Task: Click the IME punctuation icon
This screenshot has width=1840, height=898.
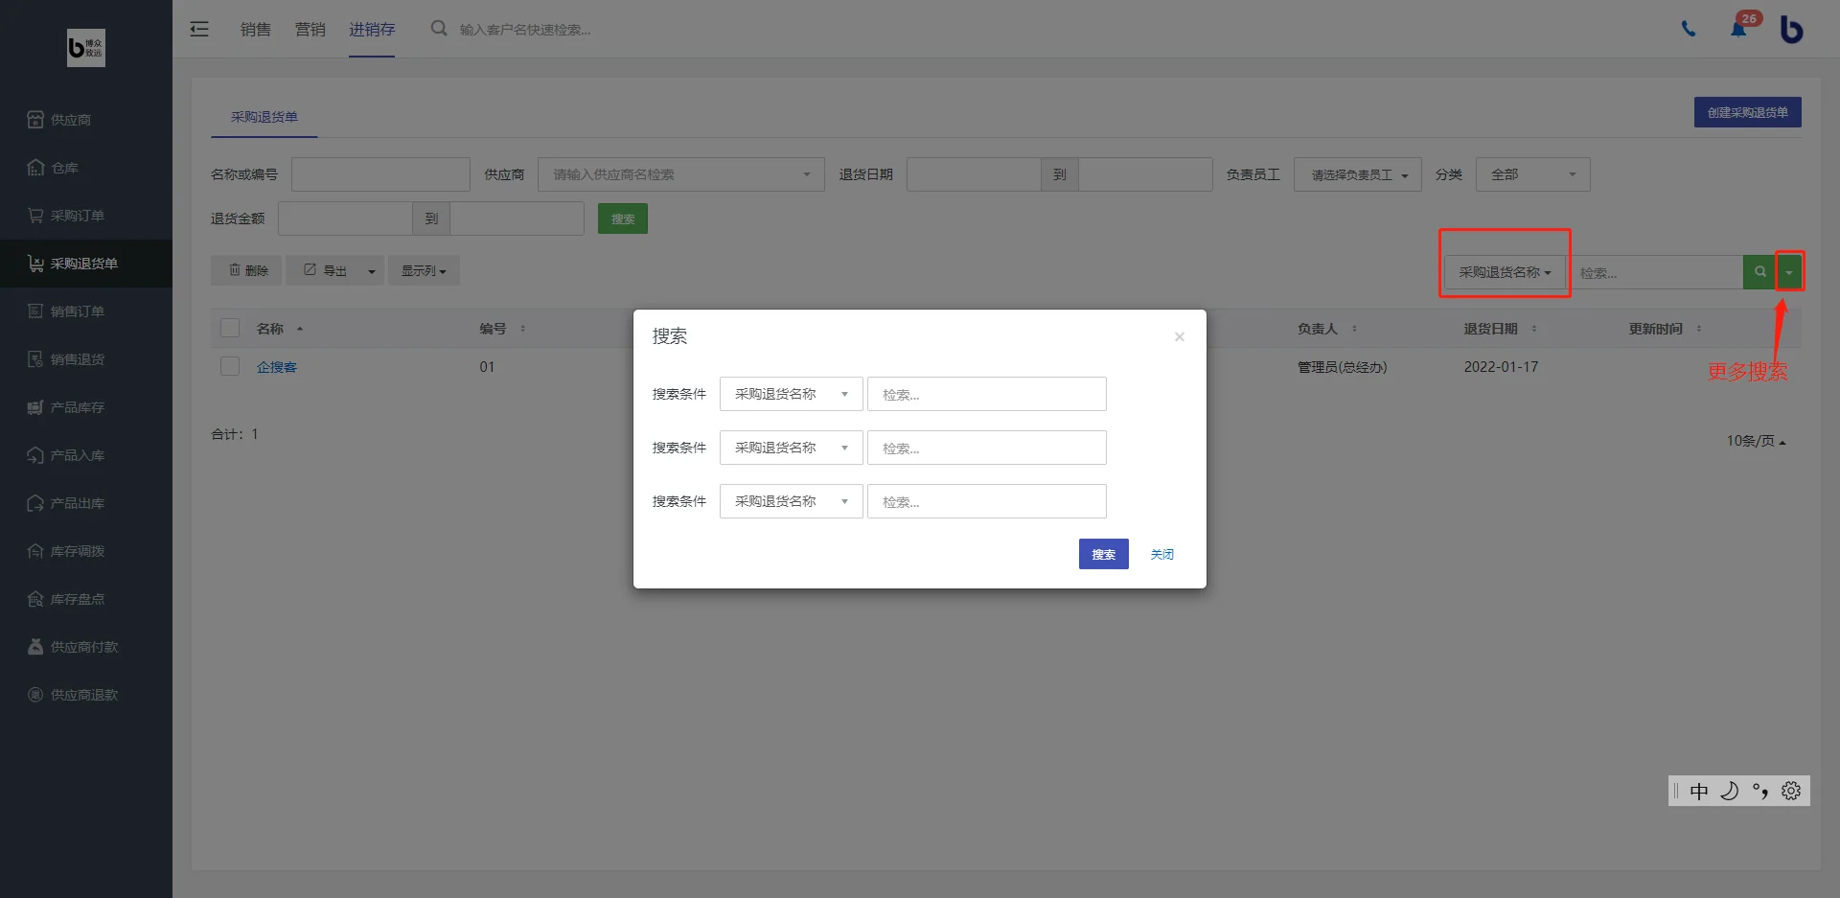Action: pyautogui.click(x=1760, y=791)
